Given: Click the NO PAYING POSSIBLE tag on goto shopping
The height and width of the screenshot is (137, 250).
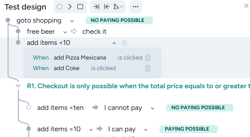Looking at the screenshot, I should [x=119, y=20].
